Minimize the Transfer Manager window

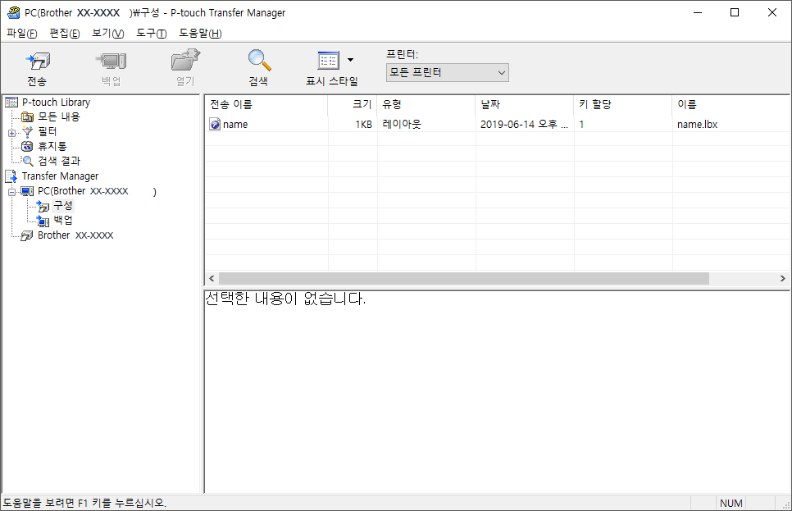coord(698,12)
